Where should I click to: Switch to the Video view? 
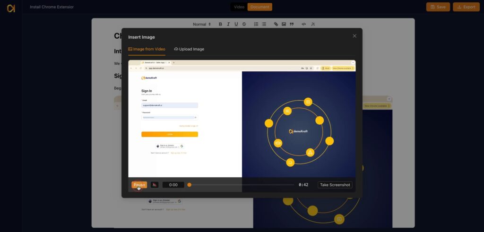[x=239, y=7]
